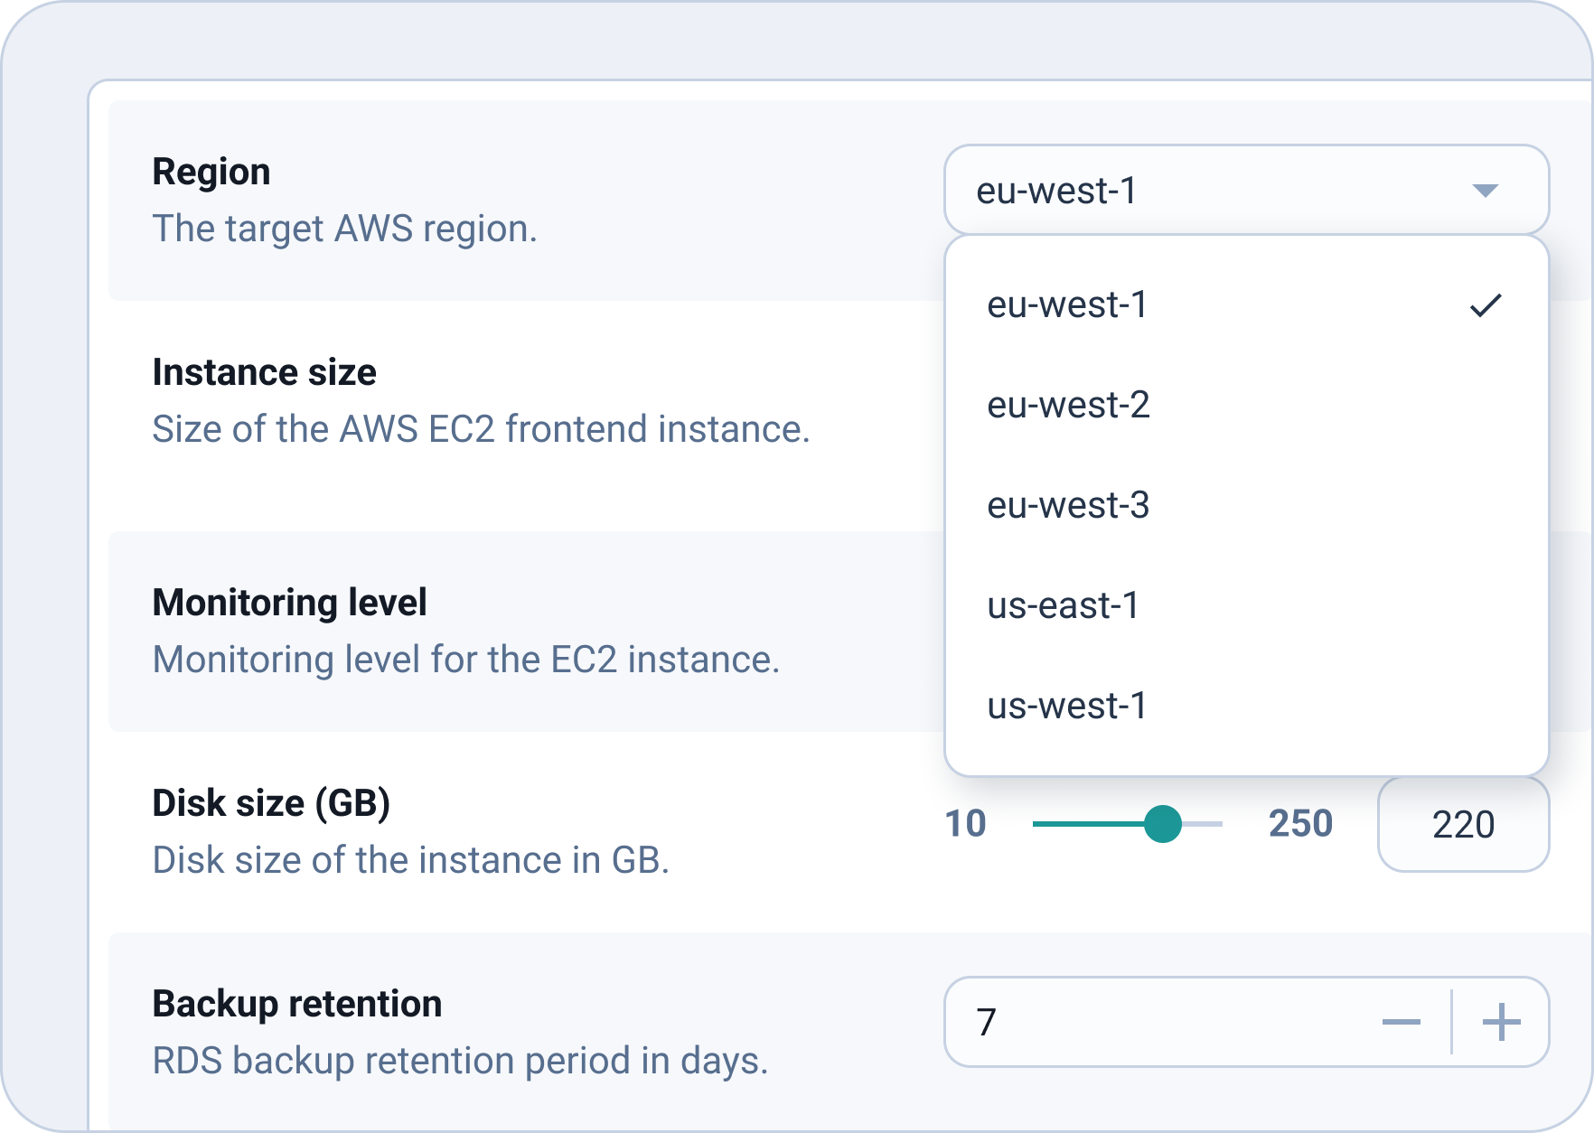The image size is (1594, 1133).
Task: Select us-east-1 from the region options
Action: [x=1246, y=606]
